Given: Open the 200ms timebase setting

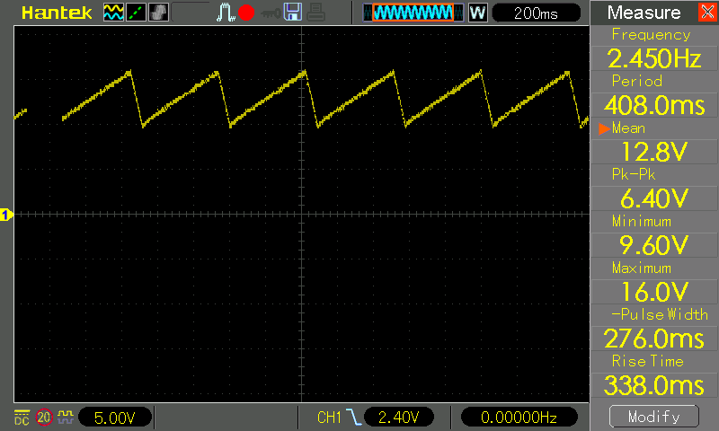Looking at the screenshot, I should click(537, 13).
